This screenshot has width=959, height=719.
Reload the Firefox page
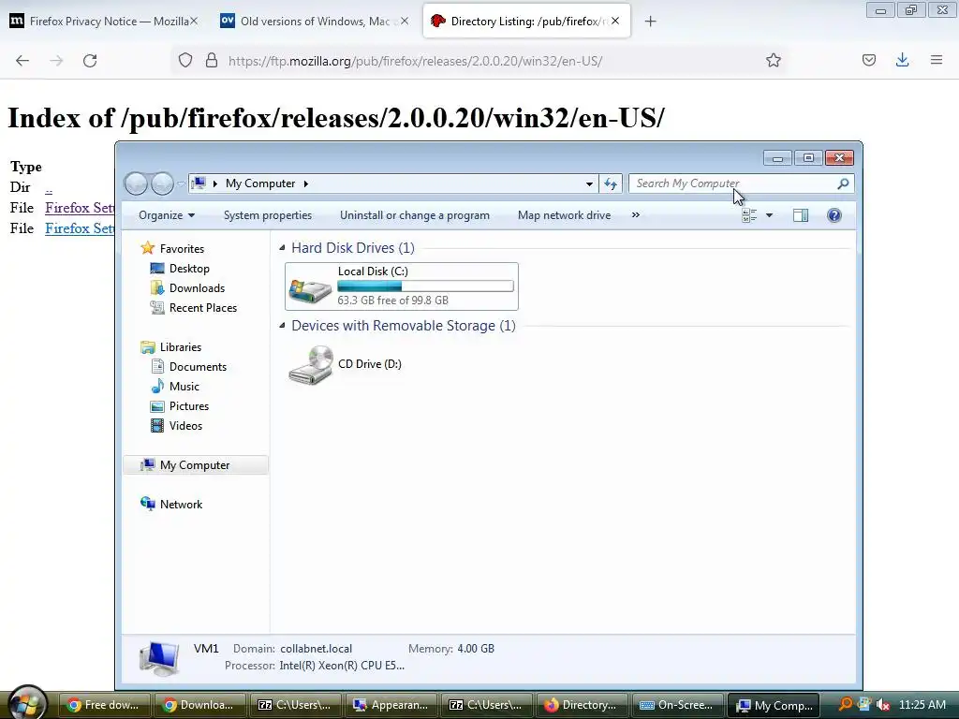(90, 61)
